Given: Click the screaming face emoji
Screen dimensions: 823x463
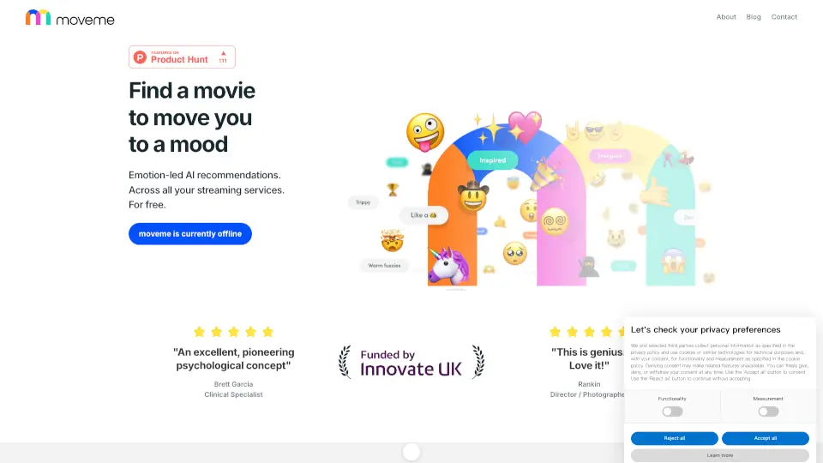Looking at the screenshot, I should pyautogui.click(x=673, y=261).
